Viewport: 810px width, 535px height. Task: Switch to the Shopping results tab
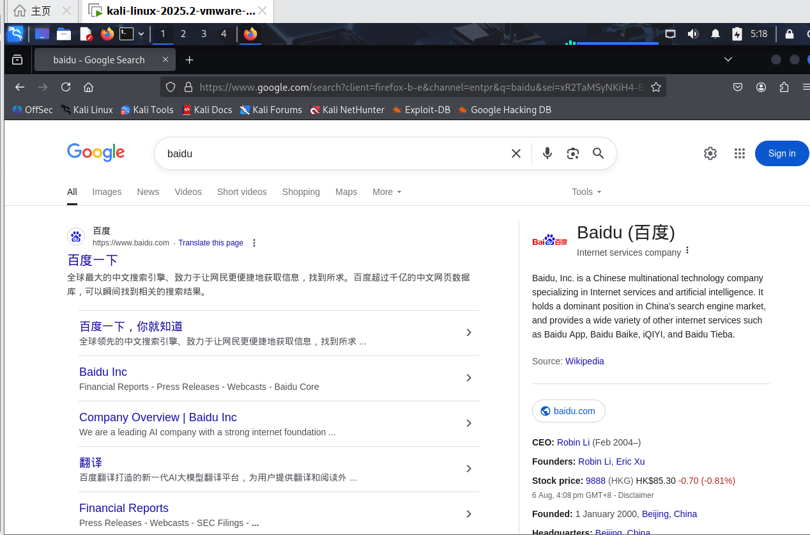pyautogui.click(x=301, y=192)
